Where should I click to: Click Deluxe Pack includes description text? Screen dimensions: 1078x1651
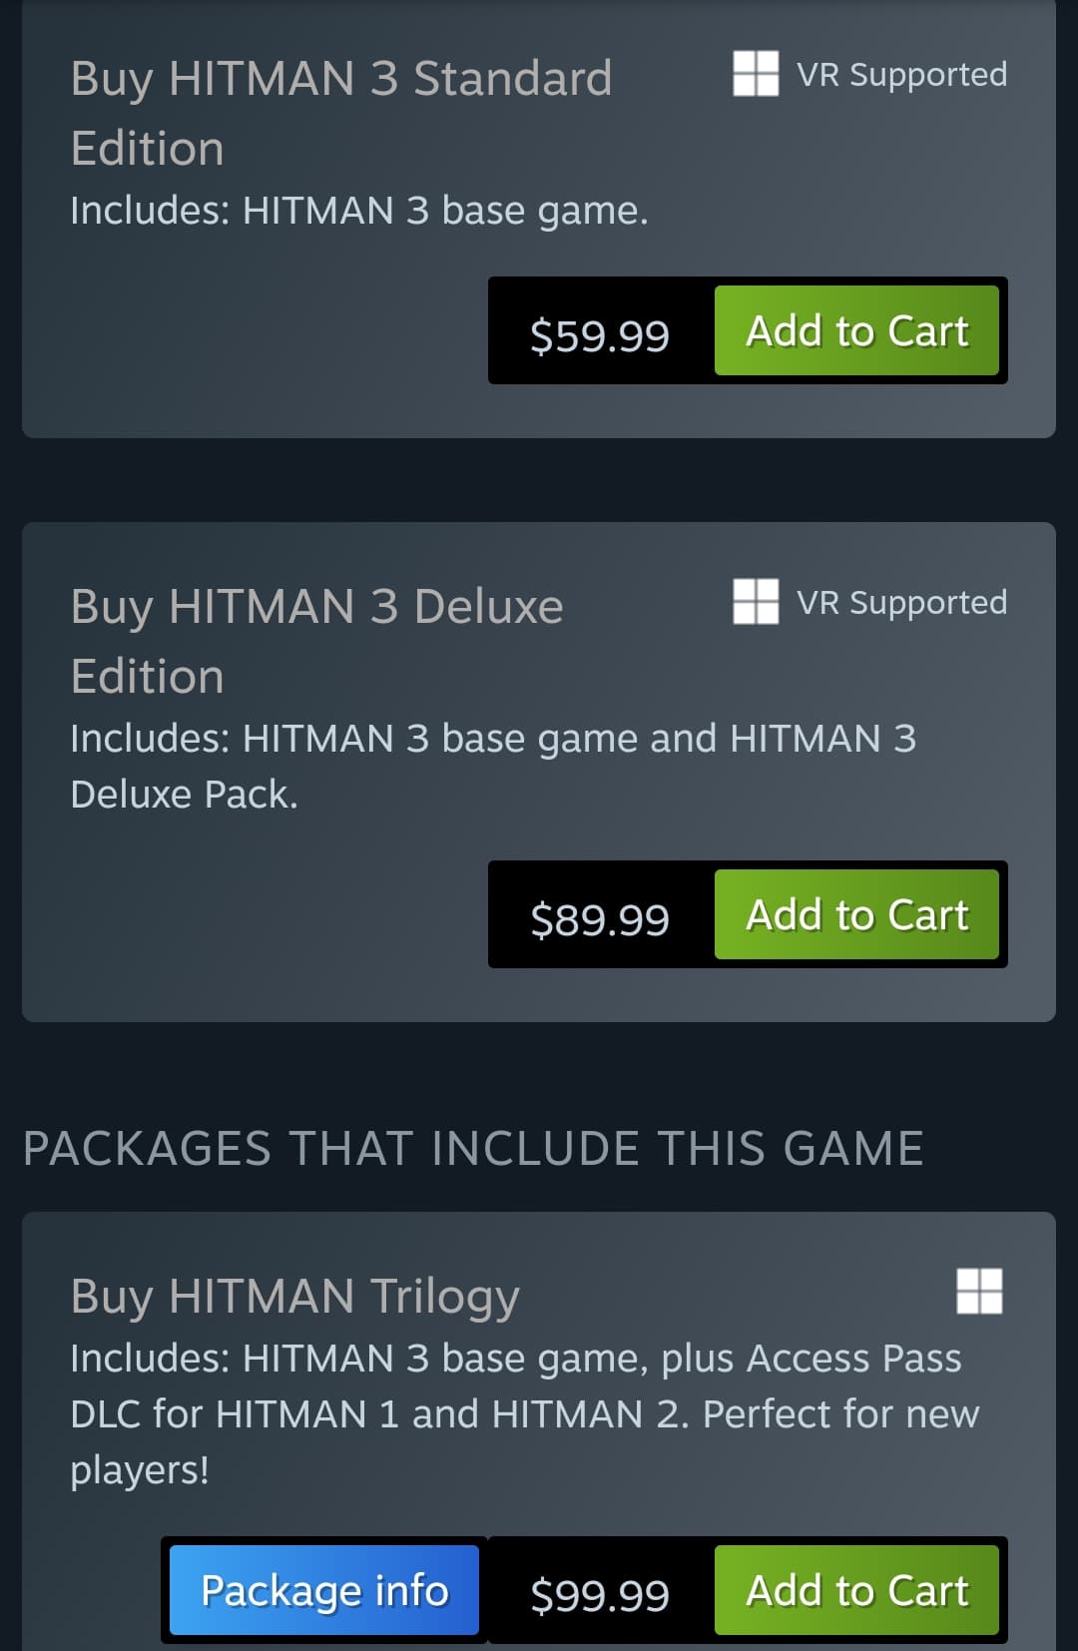(x=493, y=766)
